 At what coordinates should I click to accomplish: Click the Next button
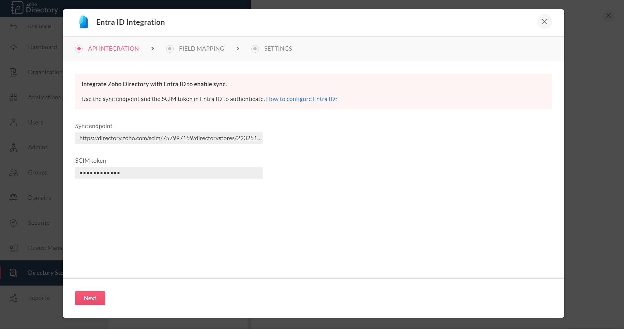tap(90, 298)
